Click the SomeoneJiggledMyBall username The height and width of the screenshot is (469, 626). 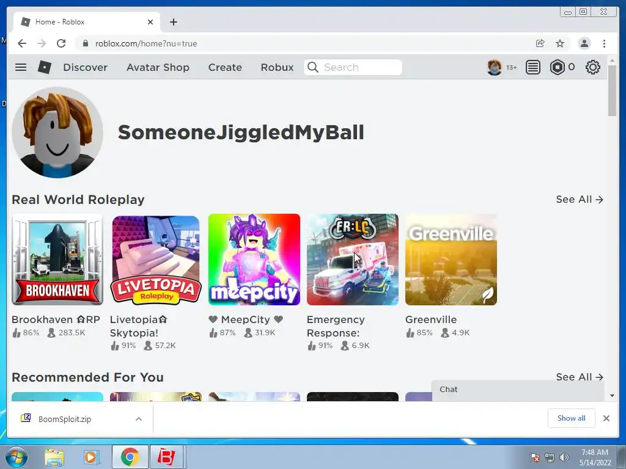point(241,133)
